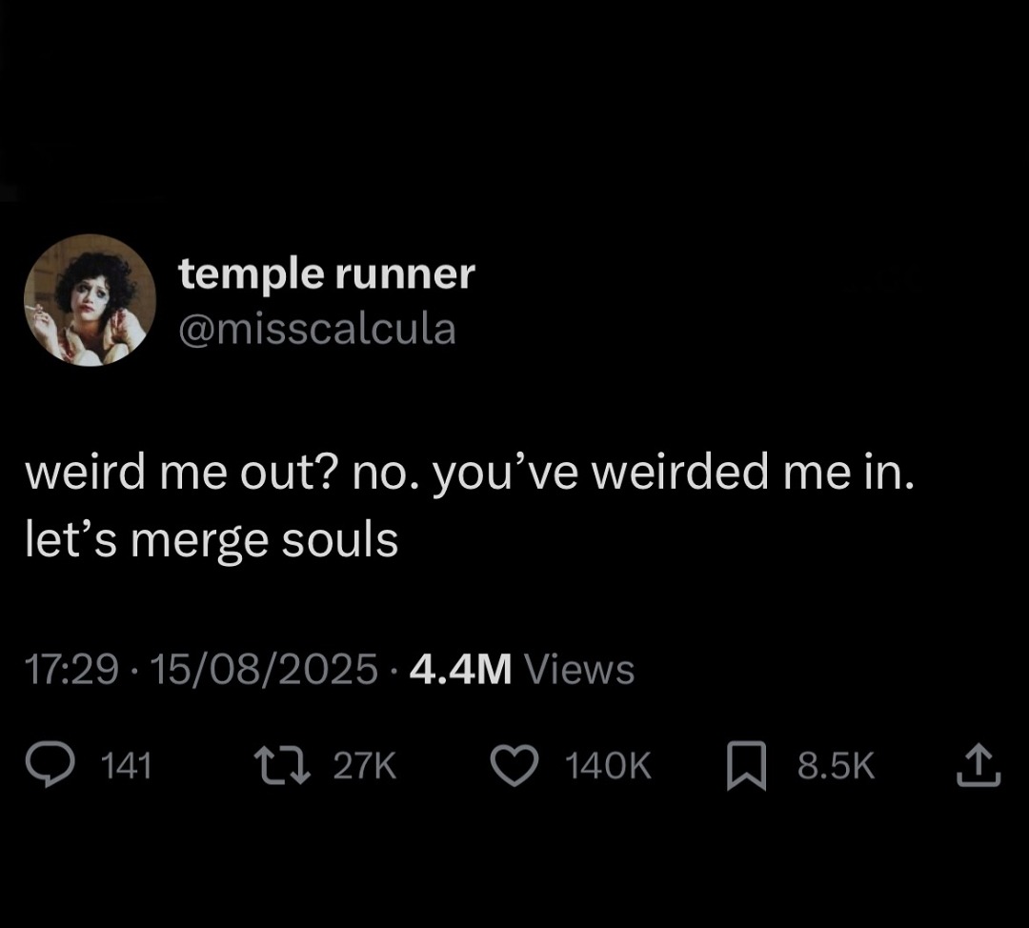Click the 8.5K bookmarks count

(836, 766)
